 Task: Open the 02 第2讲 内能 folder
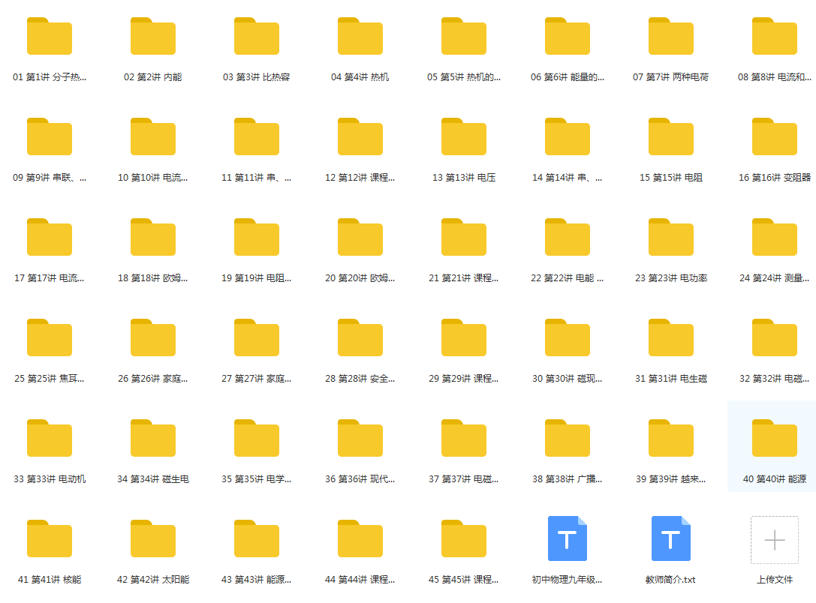pos(153,37)
